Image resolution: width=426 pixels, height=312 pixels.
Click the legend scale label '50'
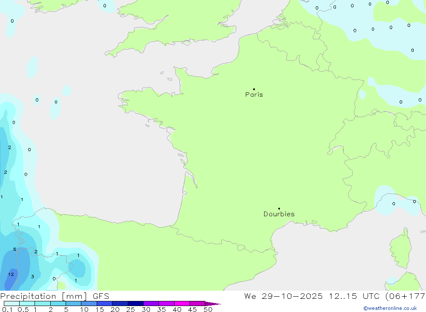(208, 309)
